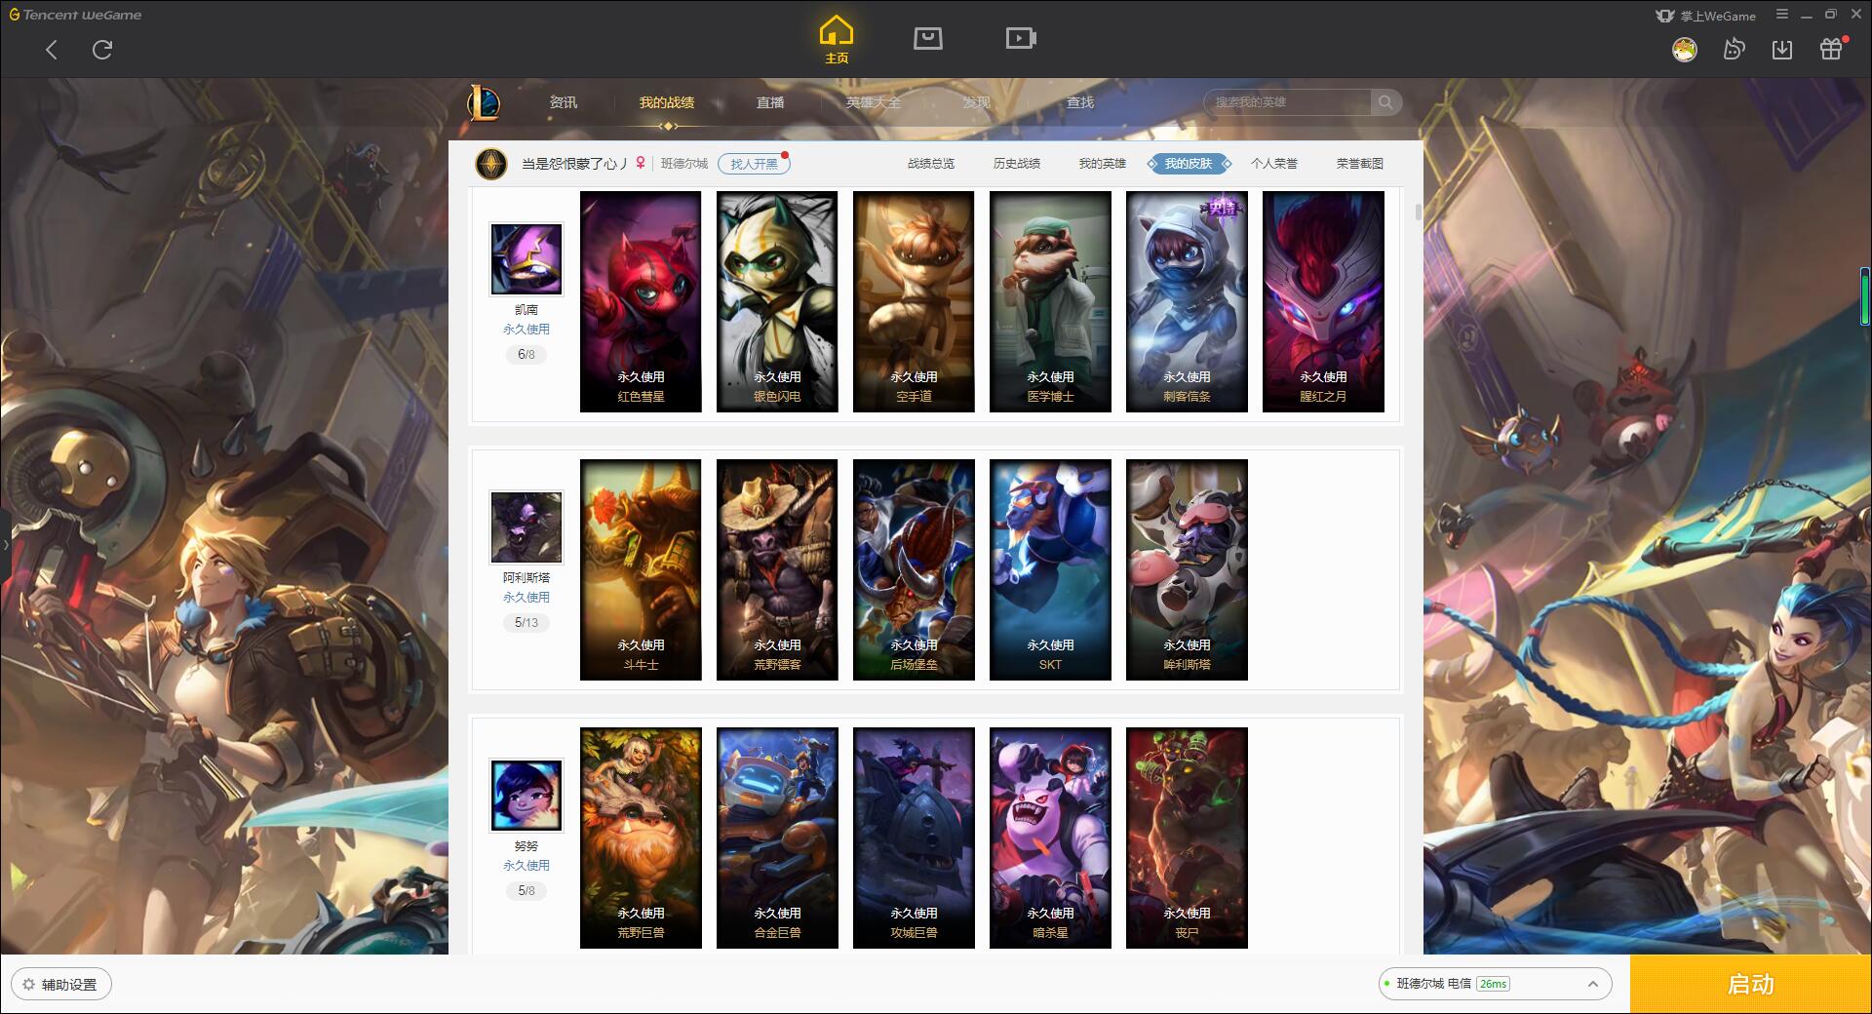Open the 斗牛士 skin card
This screenshot has width=1872, height=1014.
tap(641, 569)
